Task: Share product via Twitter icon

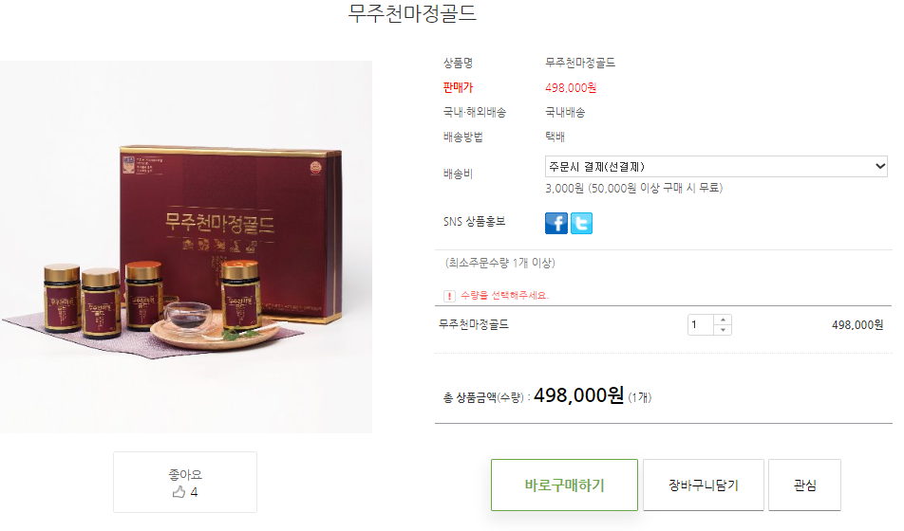Action: (x=581, y=223)
